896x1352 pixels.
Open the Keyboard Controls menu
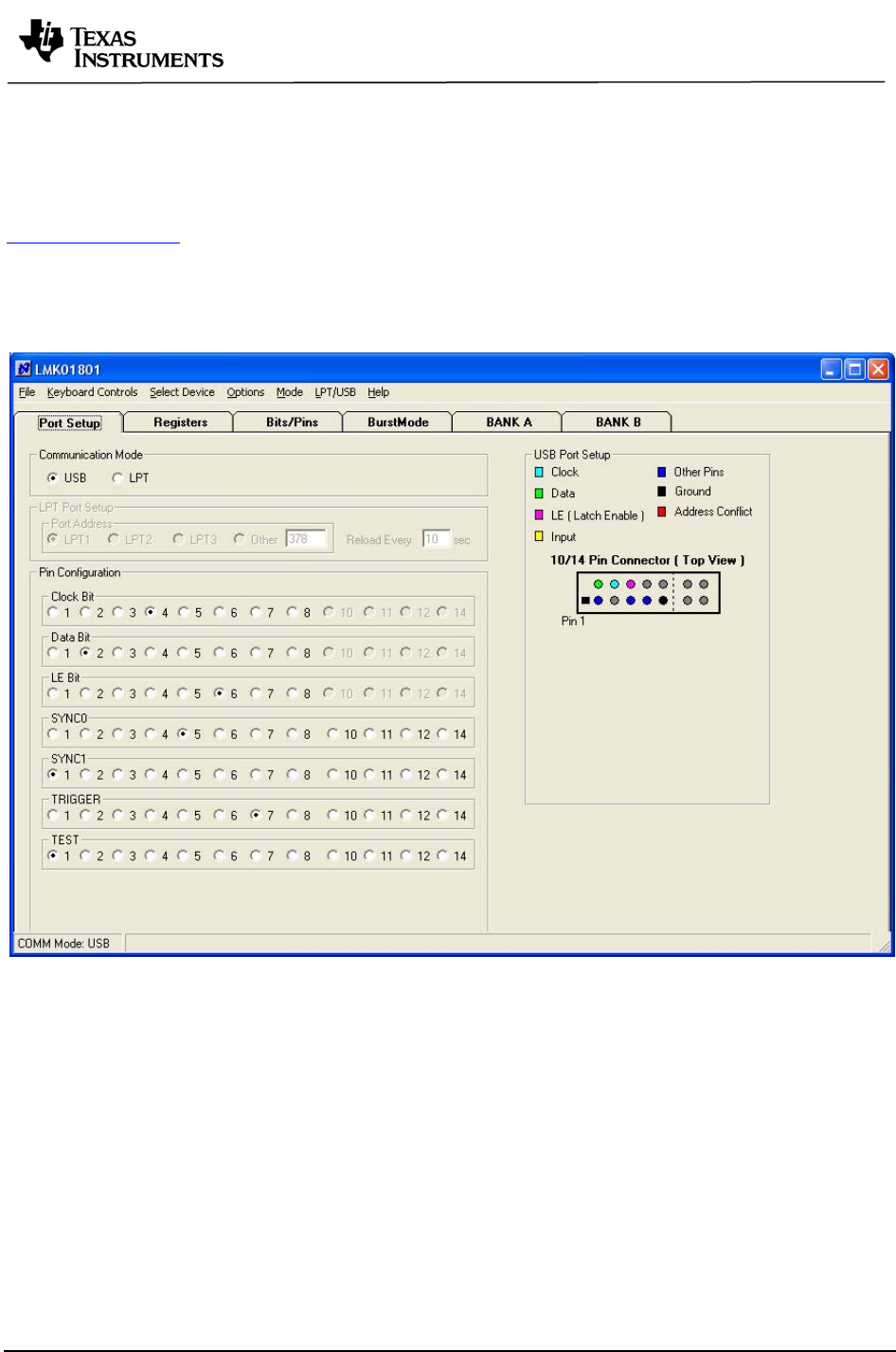tap(92, 392)
